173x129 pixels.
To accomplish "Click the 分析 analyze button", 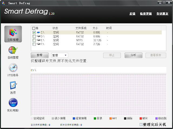I will pos(133,55).
